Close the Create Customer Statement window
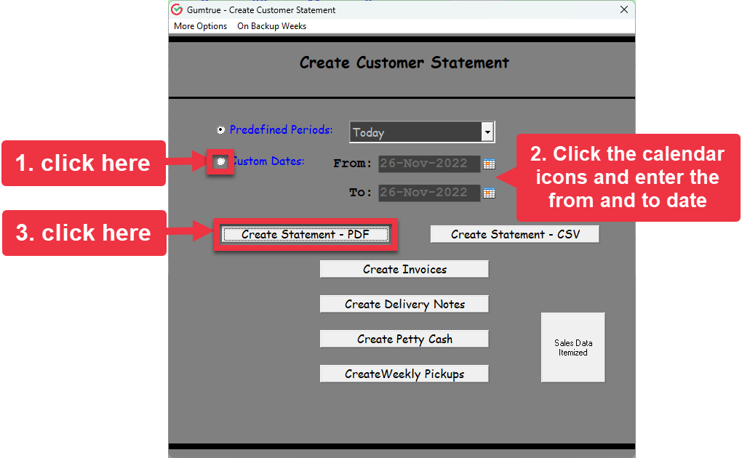The width and height of the screenshot is (742, 458). tap(624, 9)
